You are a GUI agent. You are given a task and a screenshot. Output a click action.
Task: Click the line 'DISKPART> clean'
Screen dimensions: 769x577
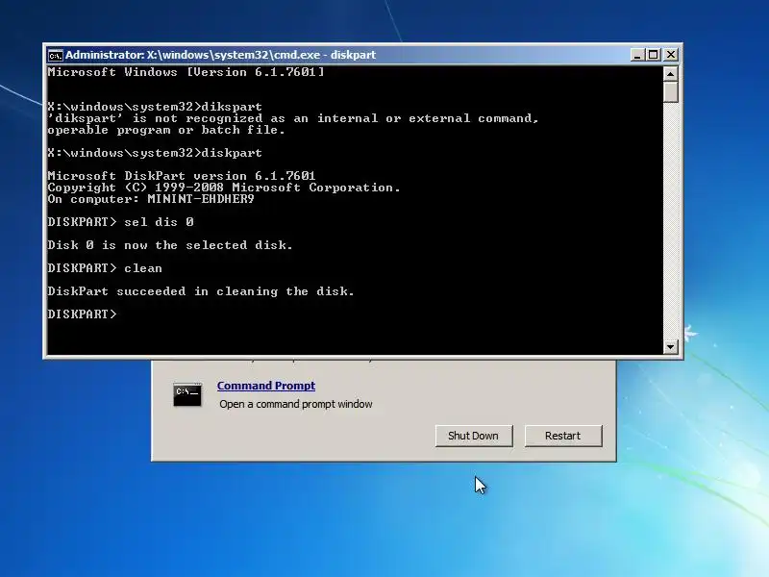[105, 268]
